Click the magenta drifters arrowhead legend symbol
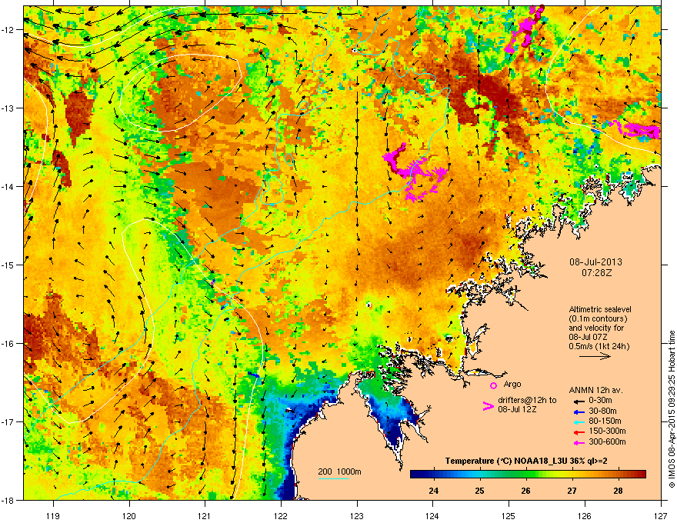 coord(488,406)
